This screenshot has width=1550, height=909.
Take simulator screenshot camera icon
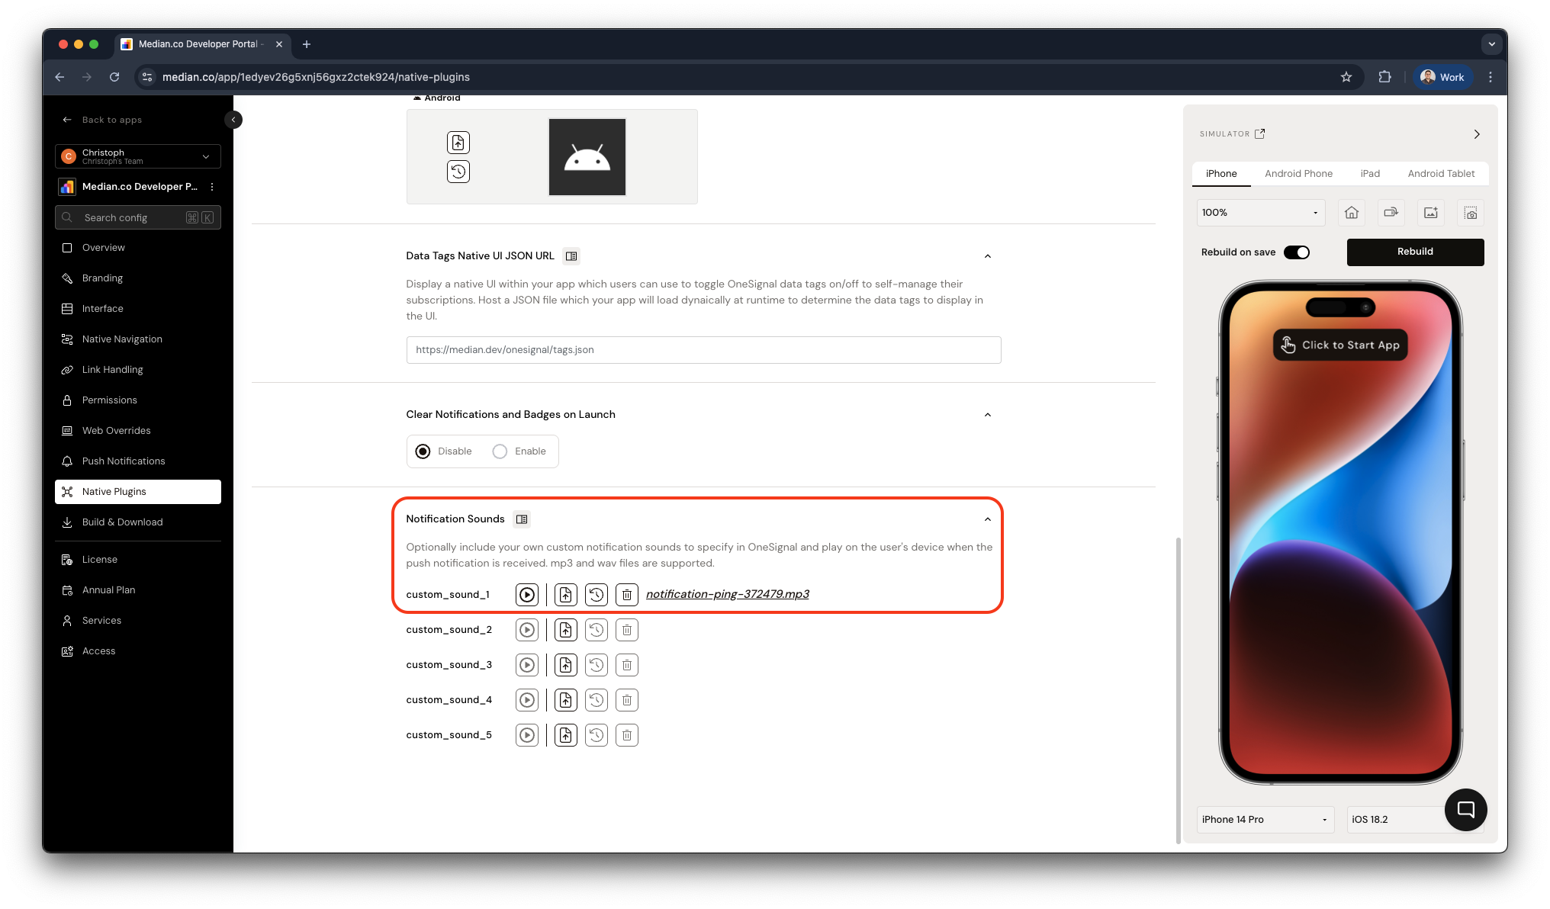click(x=1470, y=213)
